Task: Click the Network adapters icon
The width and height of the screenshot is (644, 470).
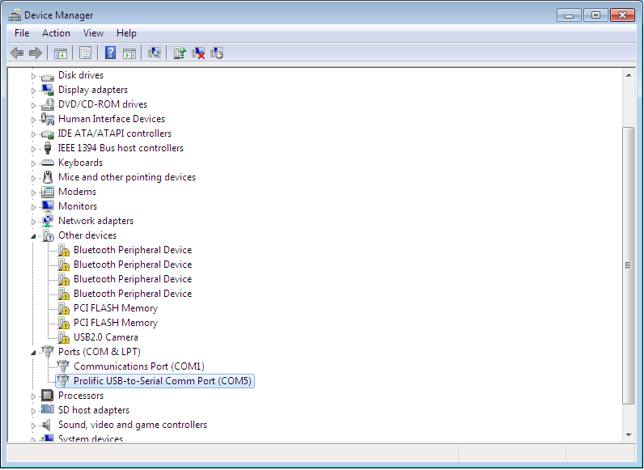Action: [x=48, y=221]
